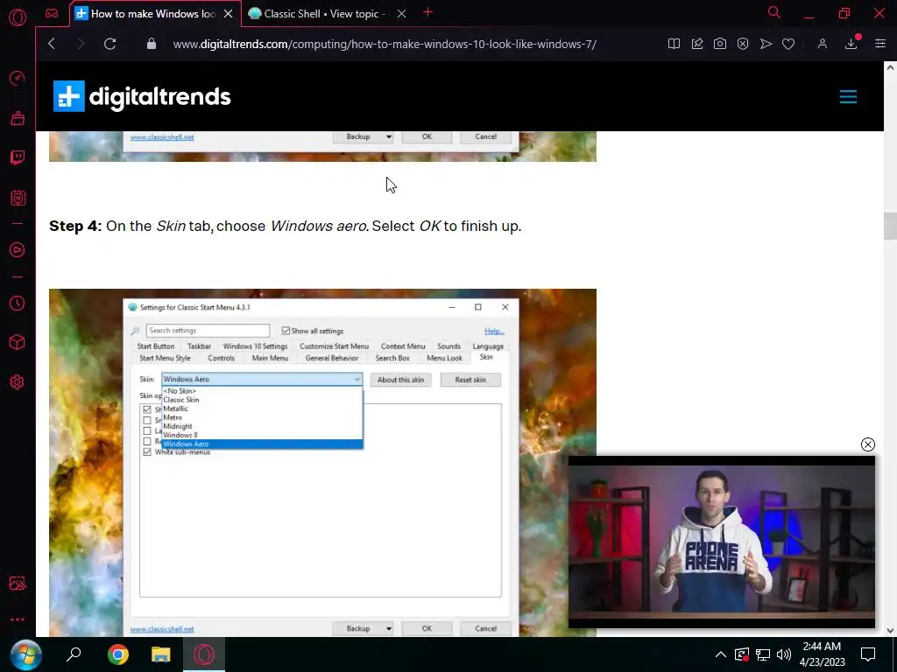The height and width of the screenshot is (672, 897).
Task: Open the profile account icon
Action: [x=822, y=44]
